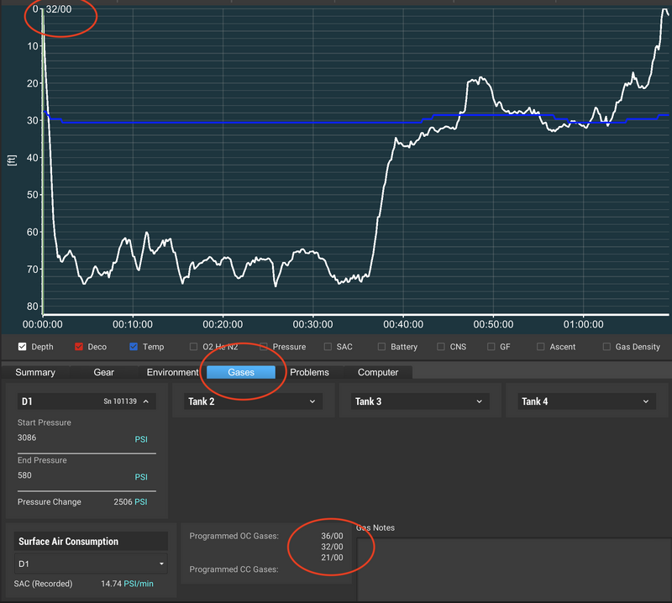672x603 pixels.
Task: Disable the Deco overlay checkbox
Action: click(79, 347)
